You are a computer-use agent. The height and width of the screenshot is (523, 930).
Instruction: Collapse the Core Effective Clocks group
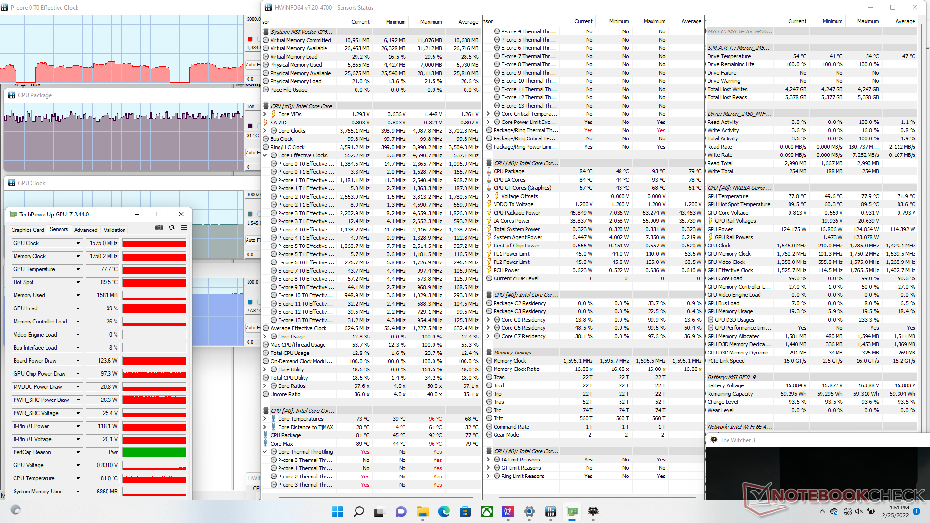[265, 155]
